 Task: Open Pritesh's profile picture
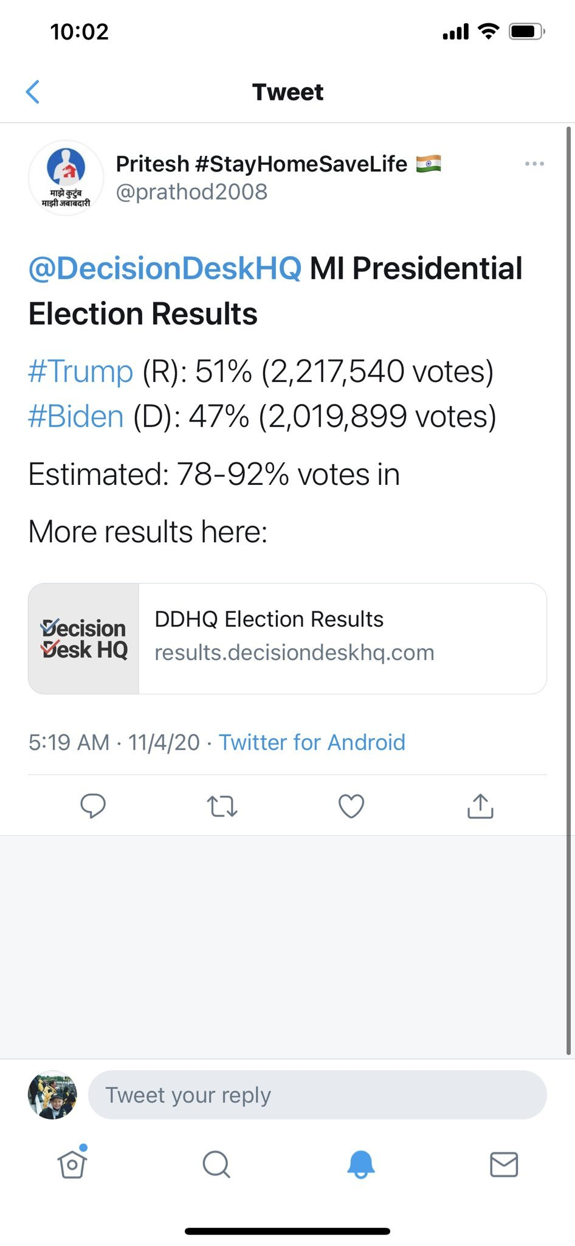tap(66, 178)
